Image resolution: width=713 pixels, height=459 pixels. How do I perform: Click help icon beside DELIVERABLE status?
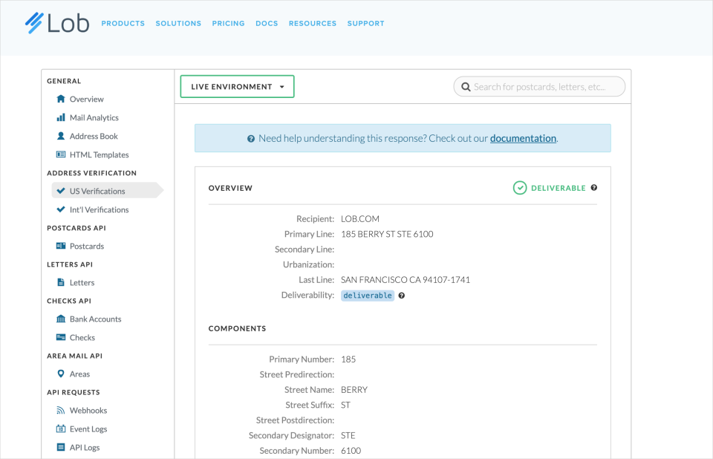[x=594, y=188]
